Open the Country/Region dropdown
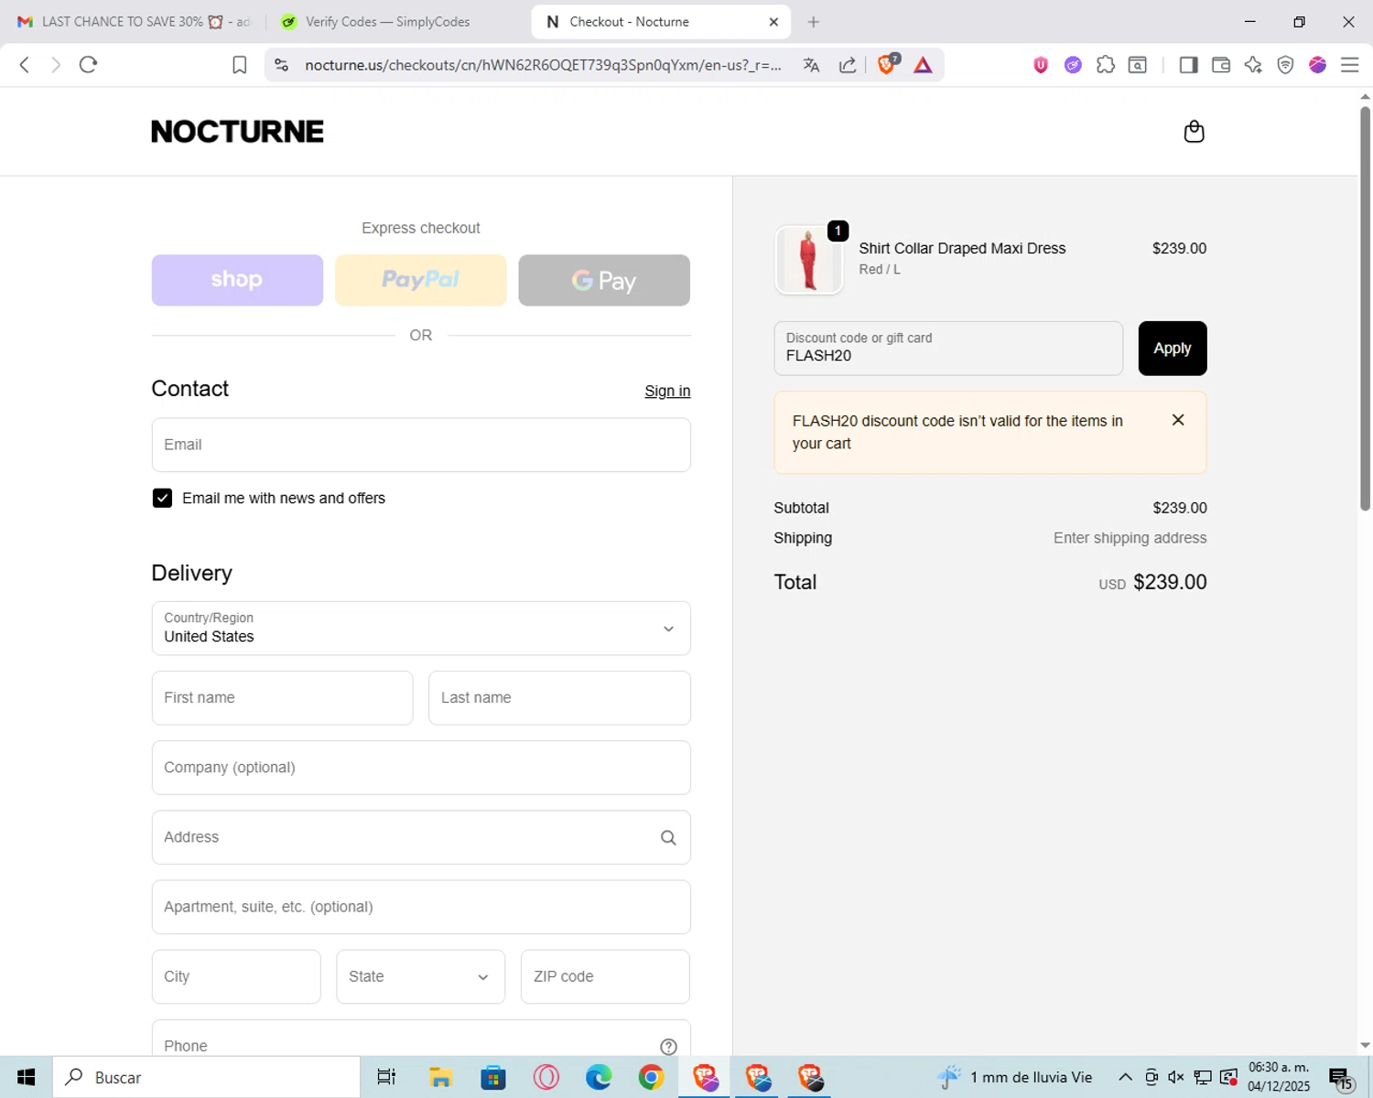The width and height of the screenshot is (1373, 1098). (x=421, y=629)
